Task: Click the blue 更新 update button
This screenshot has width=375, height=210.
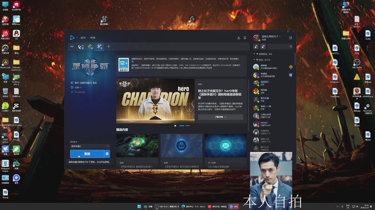Action: [87, 154]
